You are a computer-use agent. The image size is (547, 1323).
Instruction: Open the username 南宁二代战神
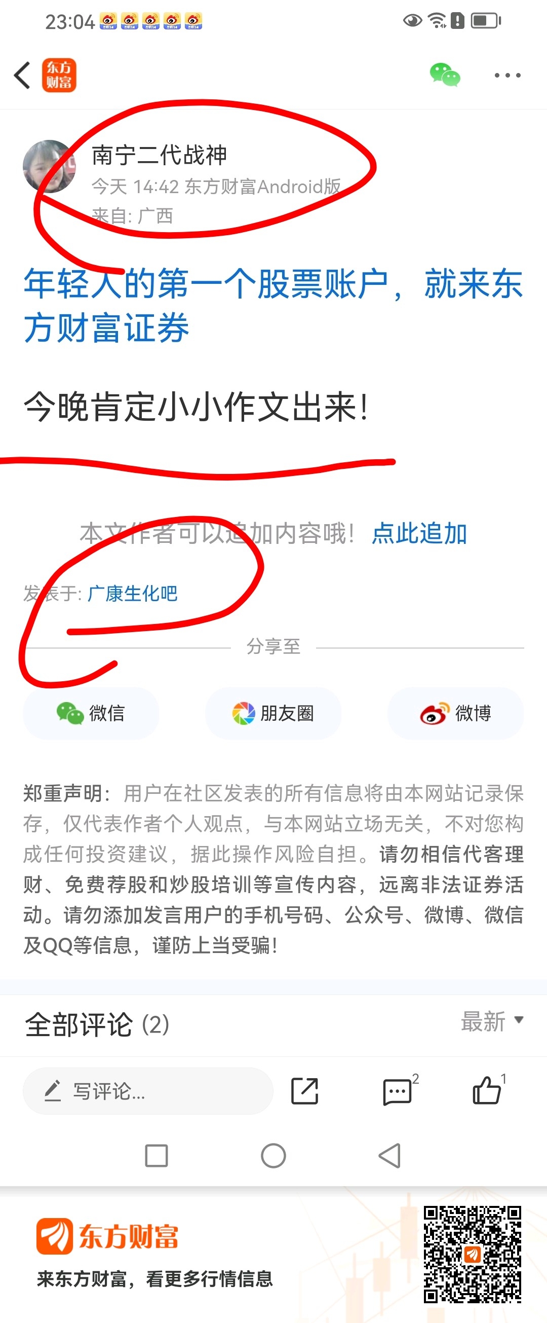pyautogui.click(x=159, y=155)
